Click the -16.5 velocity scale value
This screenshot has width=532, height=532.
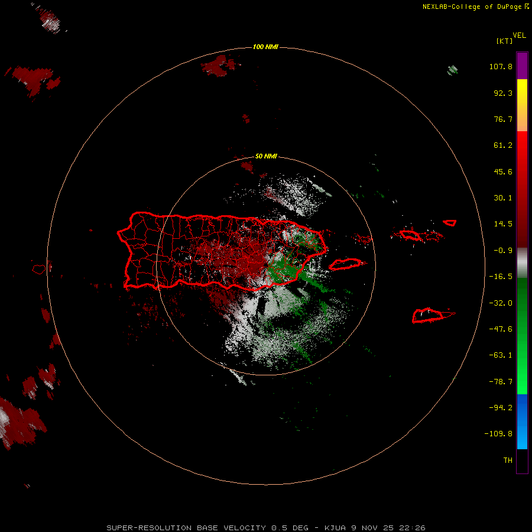pyautogui.click(x=501, y=277)
